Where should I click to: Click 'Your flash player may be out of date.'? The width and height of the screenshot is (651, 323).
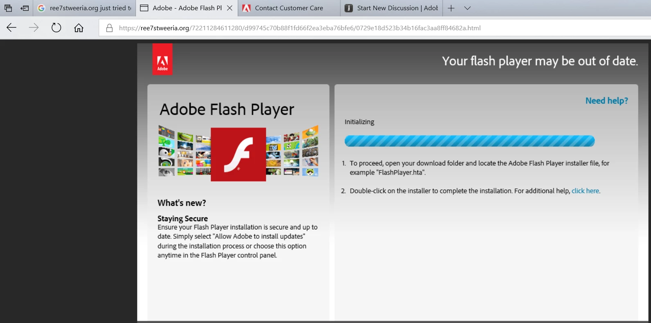(540, 61)
